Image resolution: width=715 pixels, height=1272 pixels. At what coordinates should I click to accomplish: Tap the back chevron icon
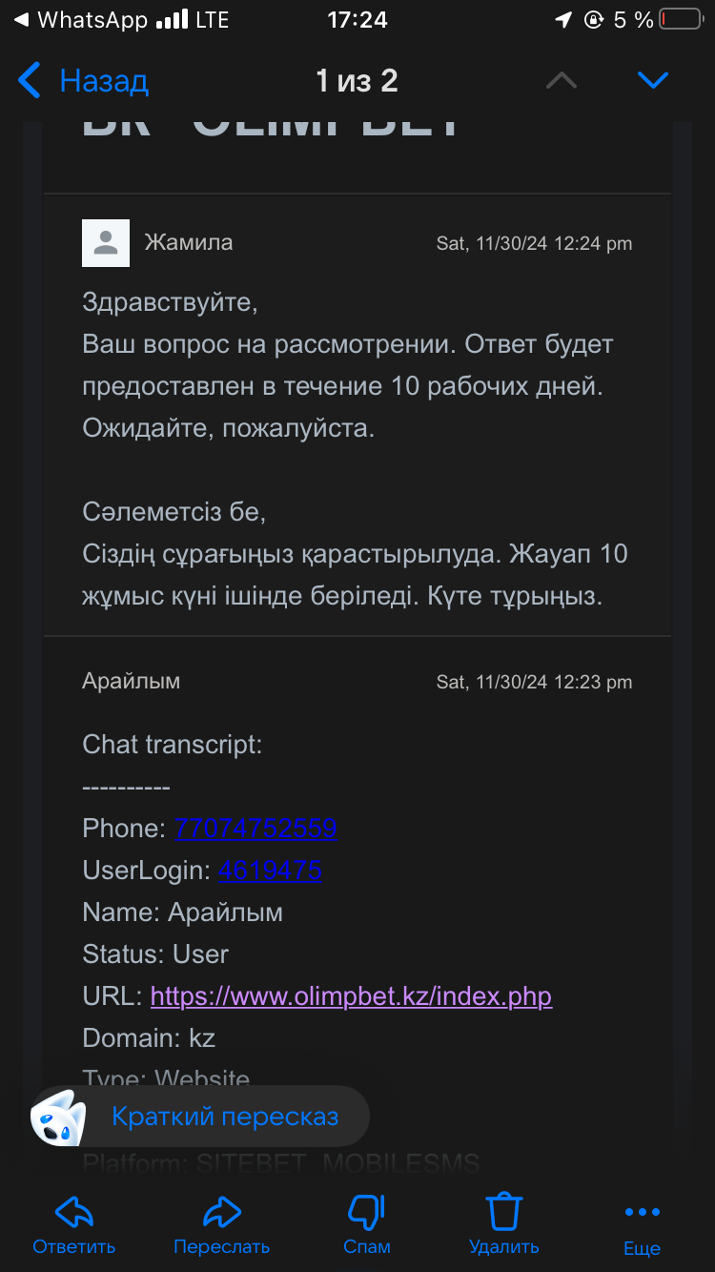pyautogui.click(x=31, y=81)
